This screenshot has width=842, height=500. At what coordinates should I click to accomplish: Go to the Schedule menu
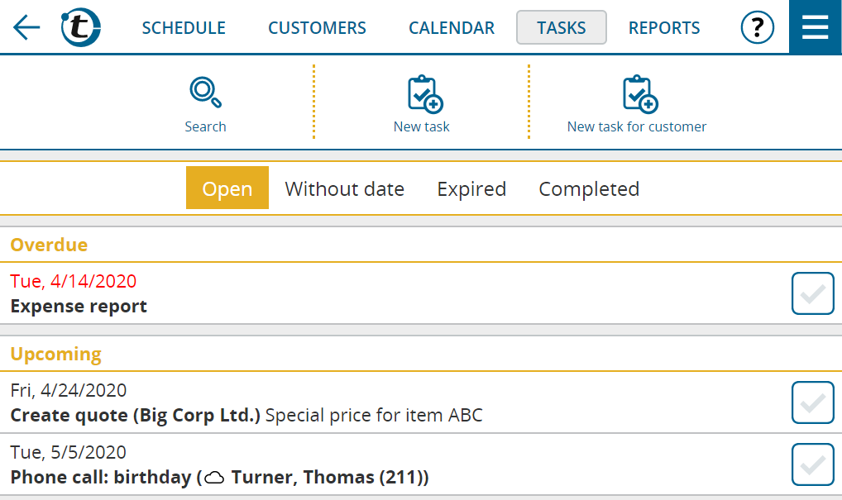tap(184, 27)
